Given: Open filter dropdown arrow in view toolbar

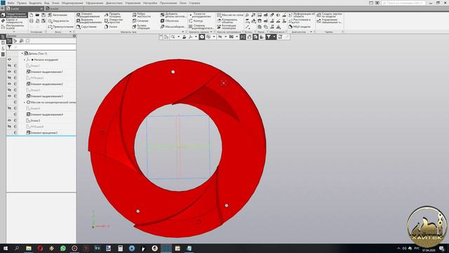Looking at the screenshot, I should [x=274, y=37].
